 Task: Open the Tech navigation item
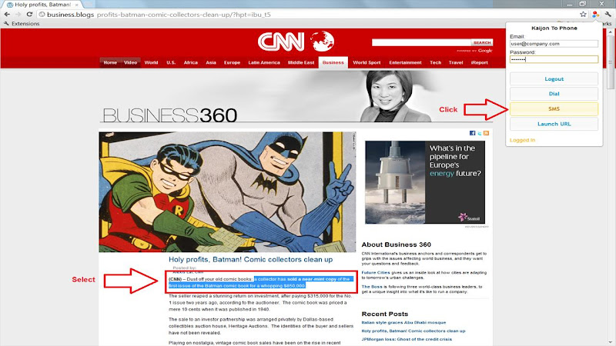(x=435, y=62)
